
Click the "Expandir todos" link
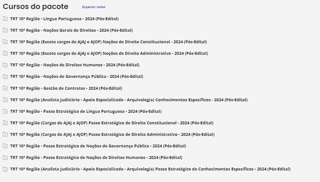(93, 7)
